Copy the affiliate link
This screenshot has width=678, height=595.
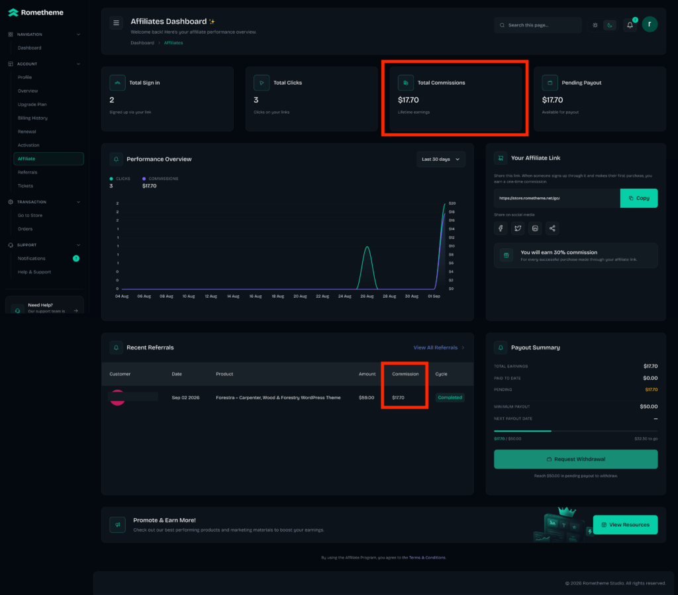(x=639, y=198)
